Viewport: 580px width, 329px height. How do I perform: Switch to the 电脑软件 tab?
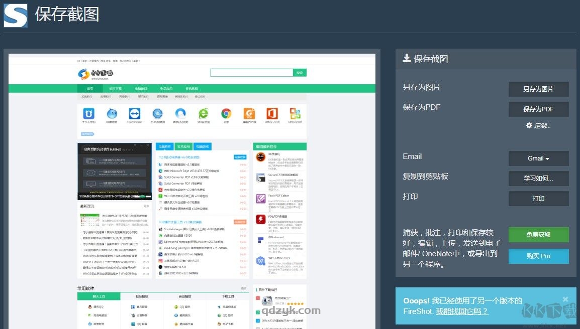165,146
